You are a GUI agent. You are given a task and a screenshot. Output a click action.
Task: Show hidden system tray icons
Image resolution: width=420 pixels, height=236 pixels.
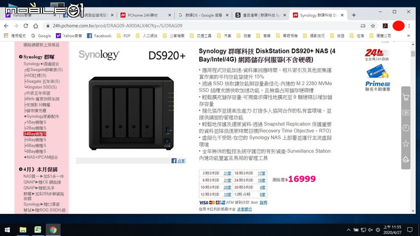coord(348,230)
